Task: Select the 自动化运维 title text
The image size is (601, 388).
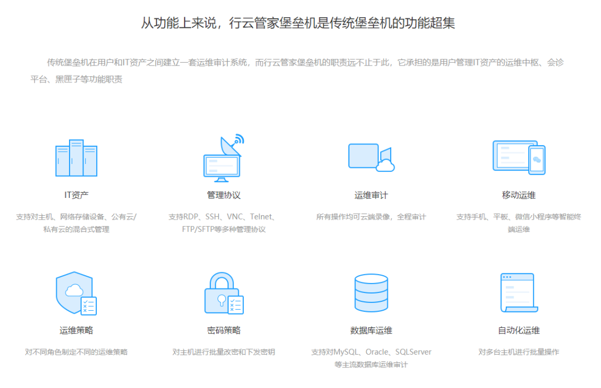Action: [519, 330]
